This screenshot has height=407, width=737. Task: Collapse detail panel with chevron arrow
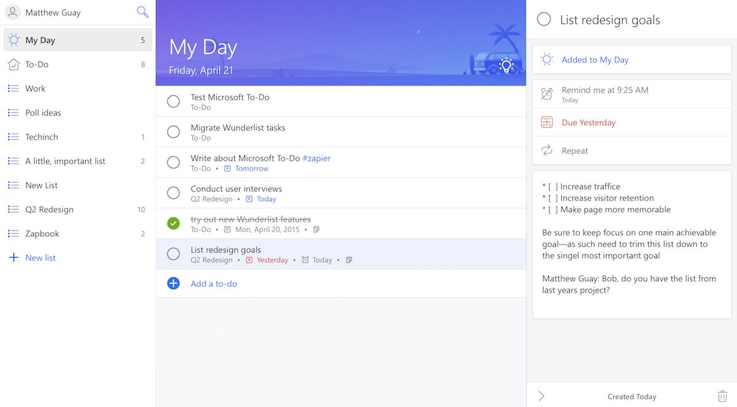541,397
